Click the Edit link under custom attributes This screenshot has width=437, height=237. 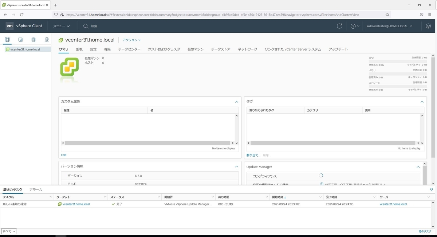tap(64, 155)
